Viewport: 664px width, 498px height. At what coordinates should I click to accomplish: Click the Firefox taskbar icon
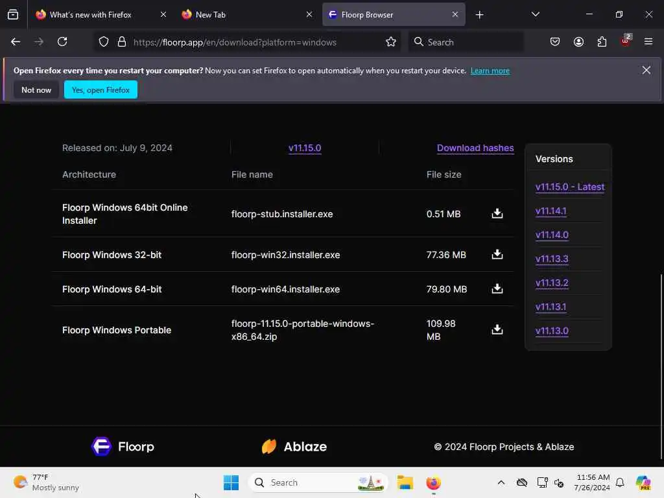(x=433, y=482)
